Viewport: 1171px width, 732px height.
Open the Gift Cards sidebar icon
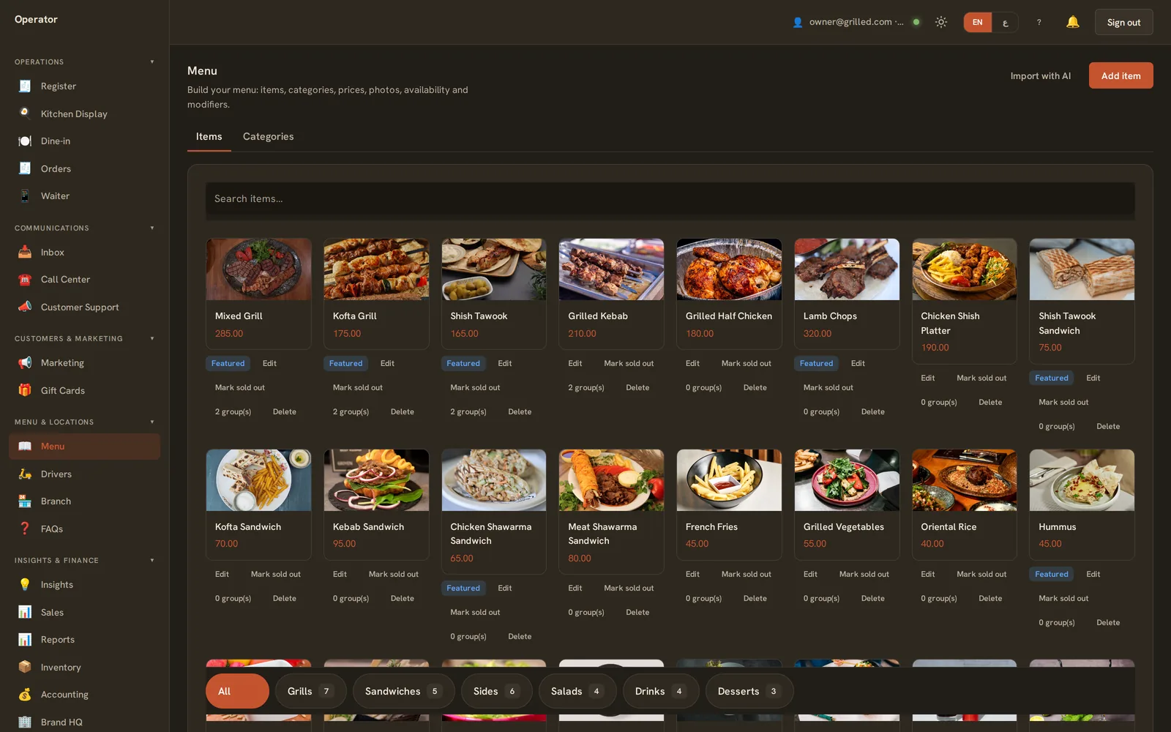pyautogui.click(x=25, y=390)
